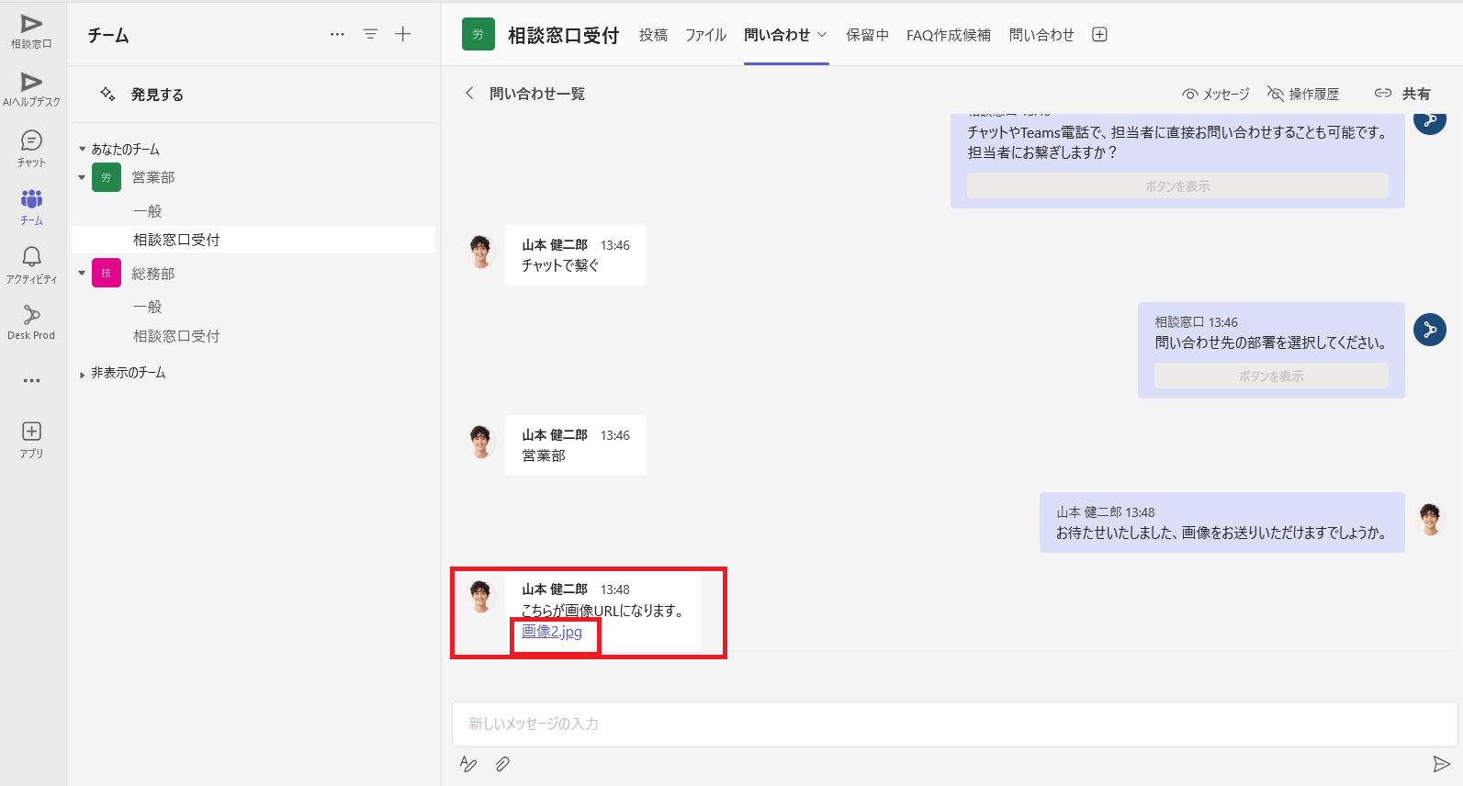
Task: Select the active 問い合わせ tab
Action: [x=777, y=35]
